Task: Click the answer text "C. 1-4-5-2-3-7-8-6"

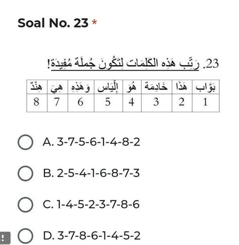Action: coord(91,205)
